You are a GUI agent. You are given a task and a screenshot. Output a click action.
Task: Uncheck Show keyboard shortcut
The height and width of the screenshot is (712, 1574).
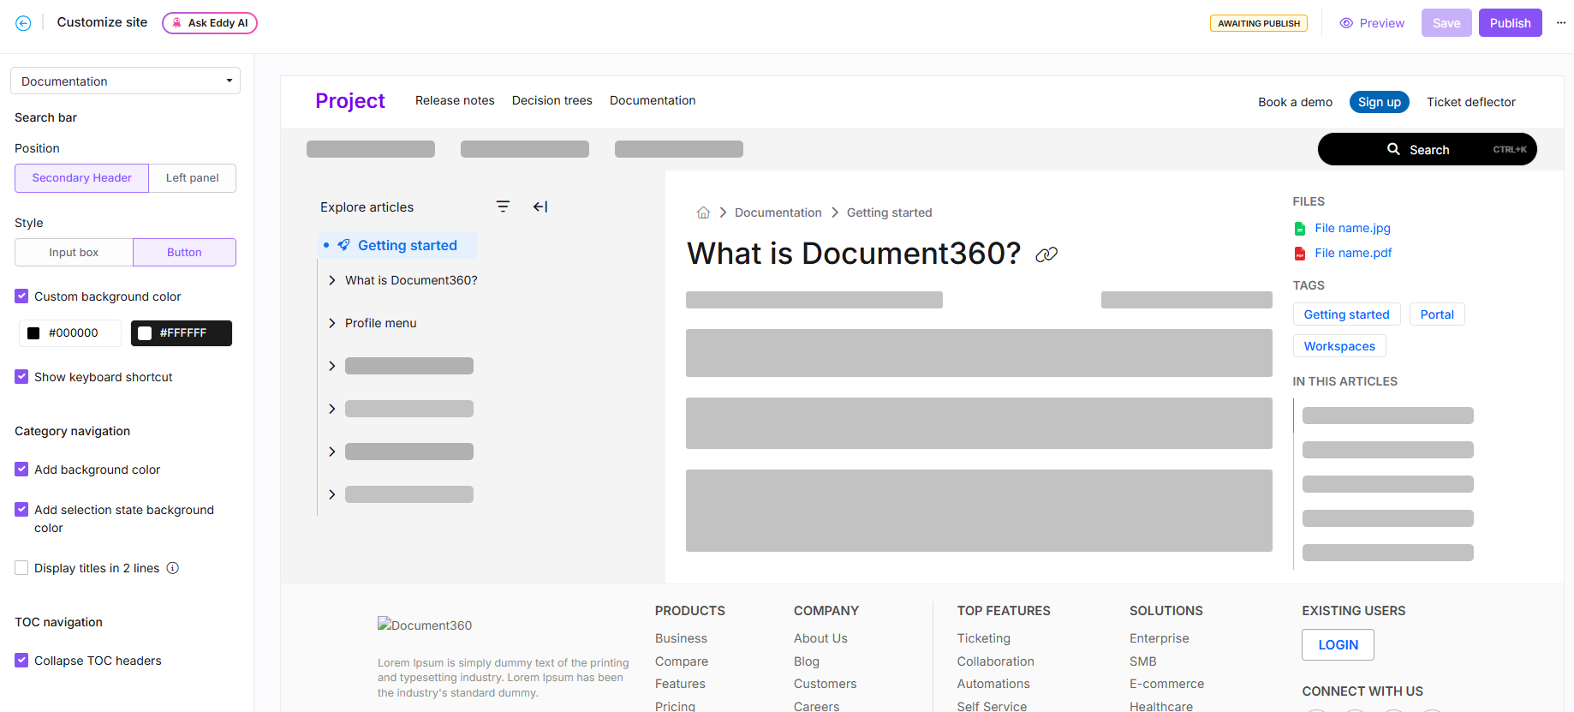[x=22, y=377]
